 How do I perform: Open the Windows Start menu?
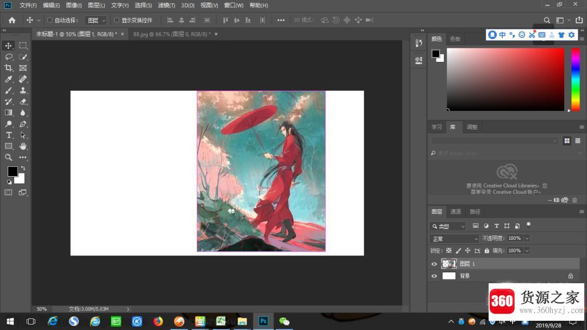point(10,321)
